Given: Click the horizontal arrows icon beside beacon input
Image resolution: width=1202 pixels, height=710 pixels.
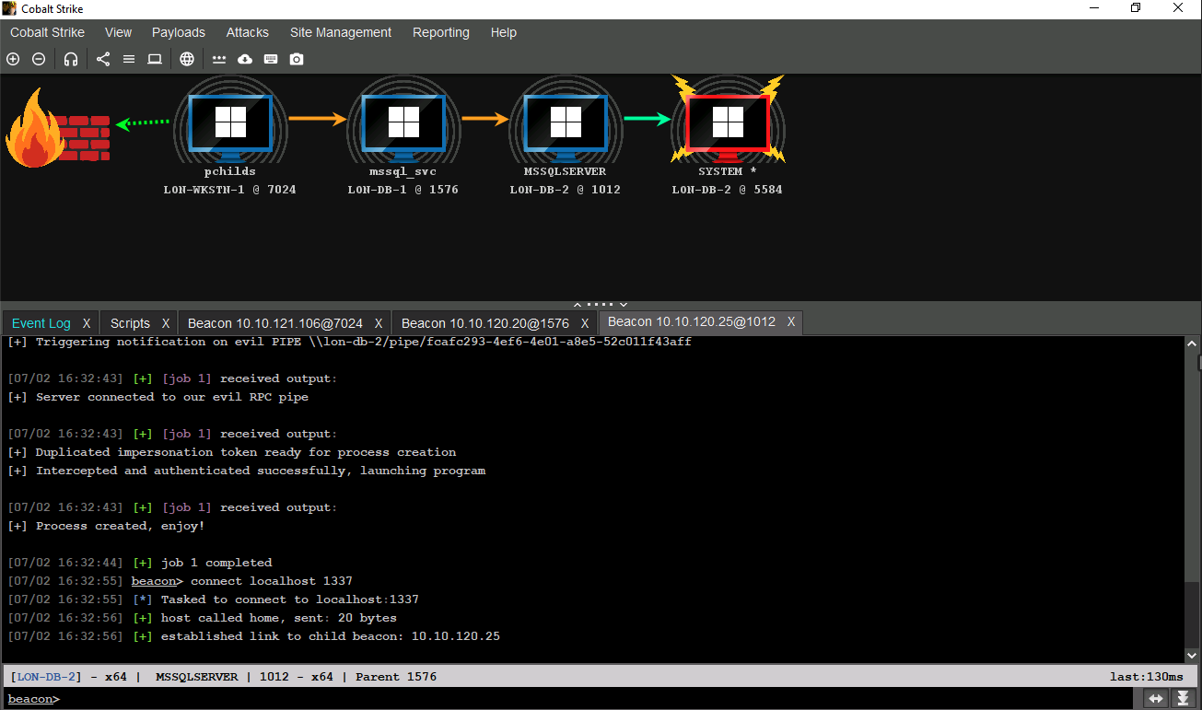Looking at the screenshot, I should (1156, 699).
